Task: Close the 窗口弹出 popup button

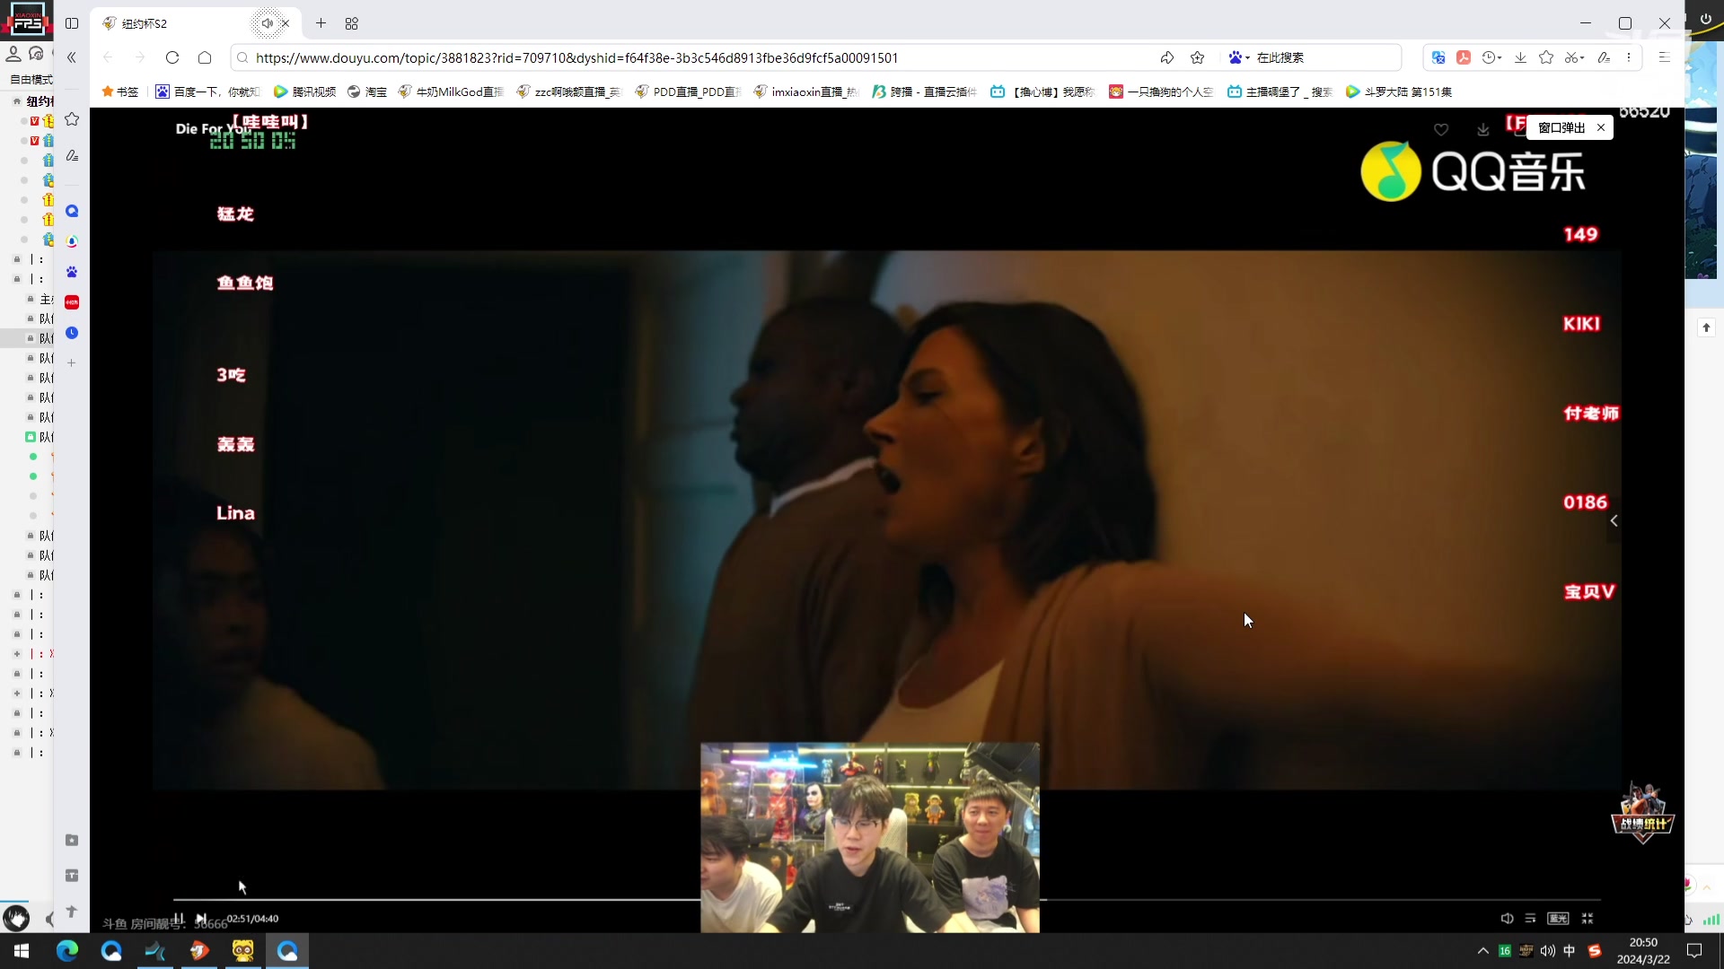Action: (1601, 127)
